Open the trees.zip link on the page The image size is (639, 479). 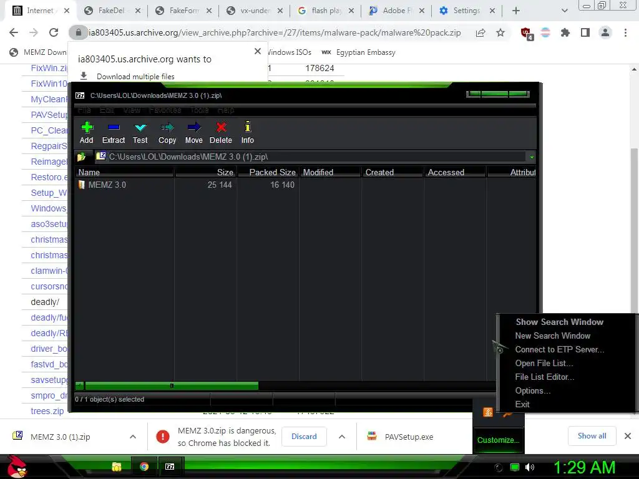pyautogui.click(x=47, y=411)
